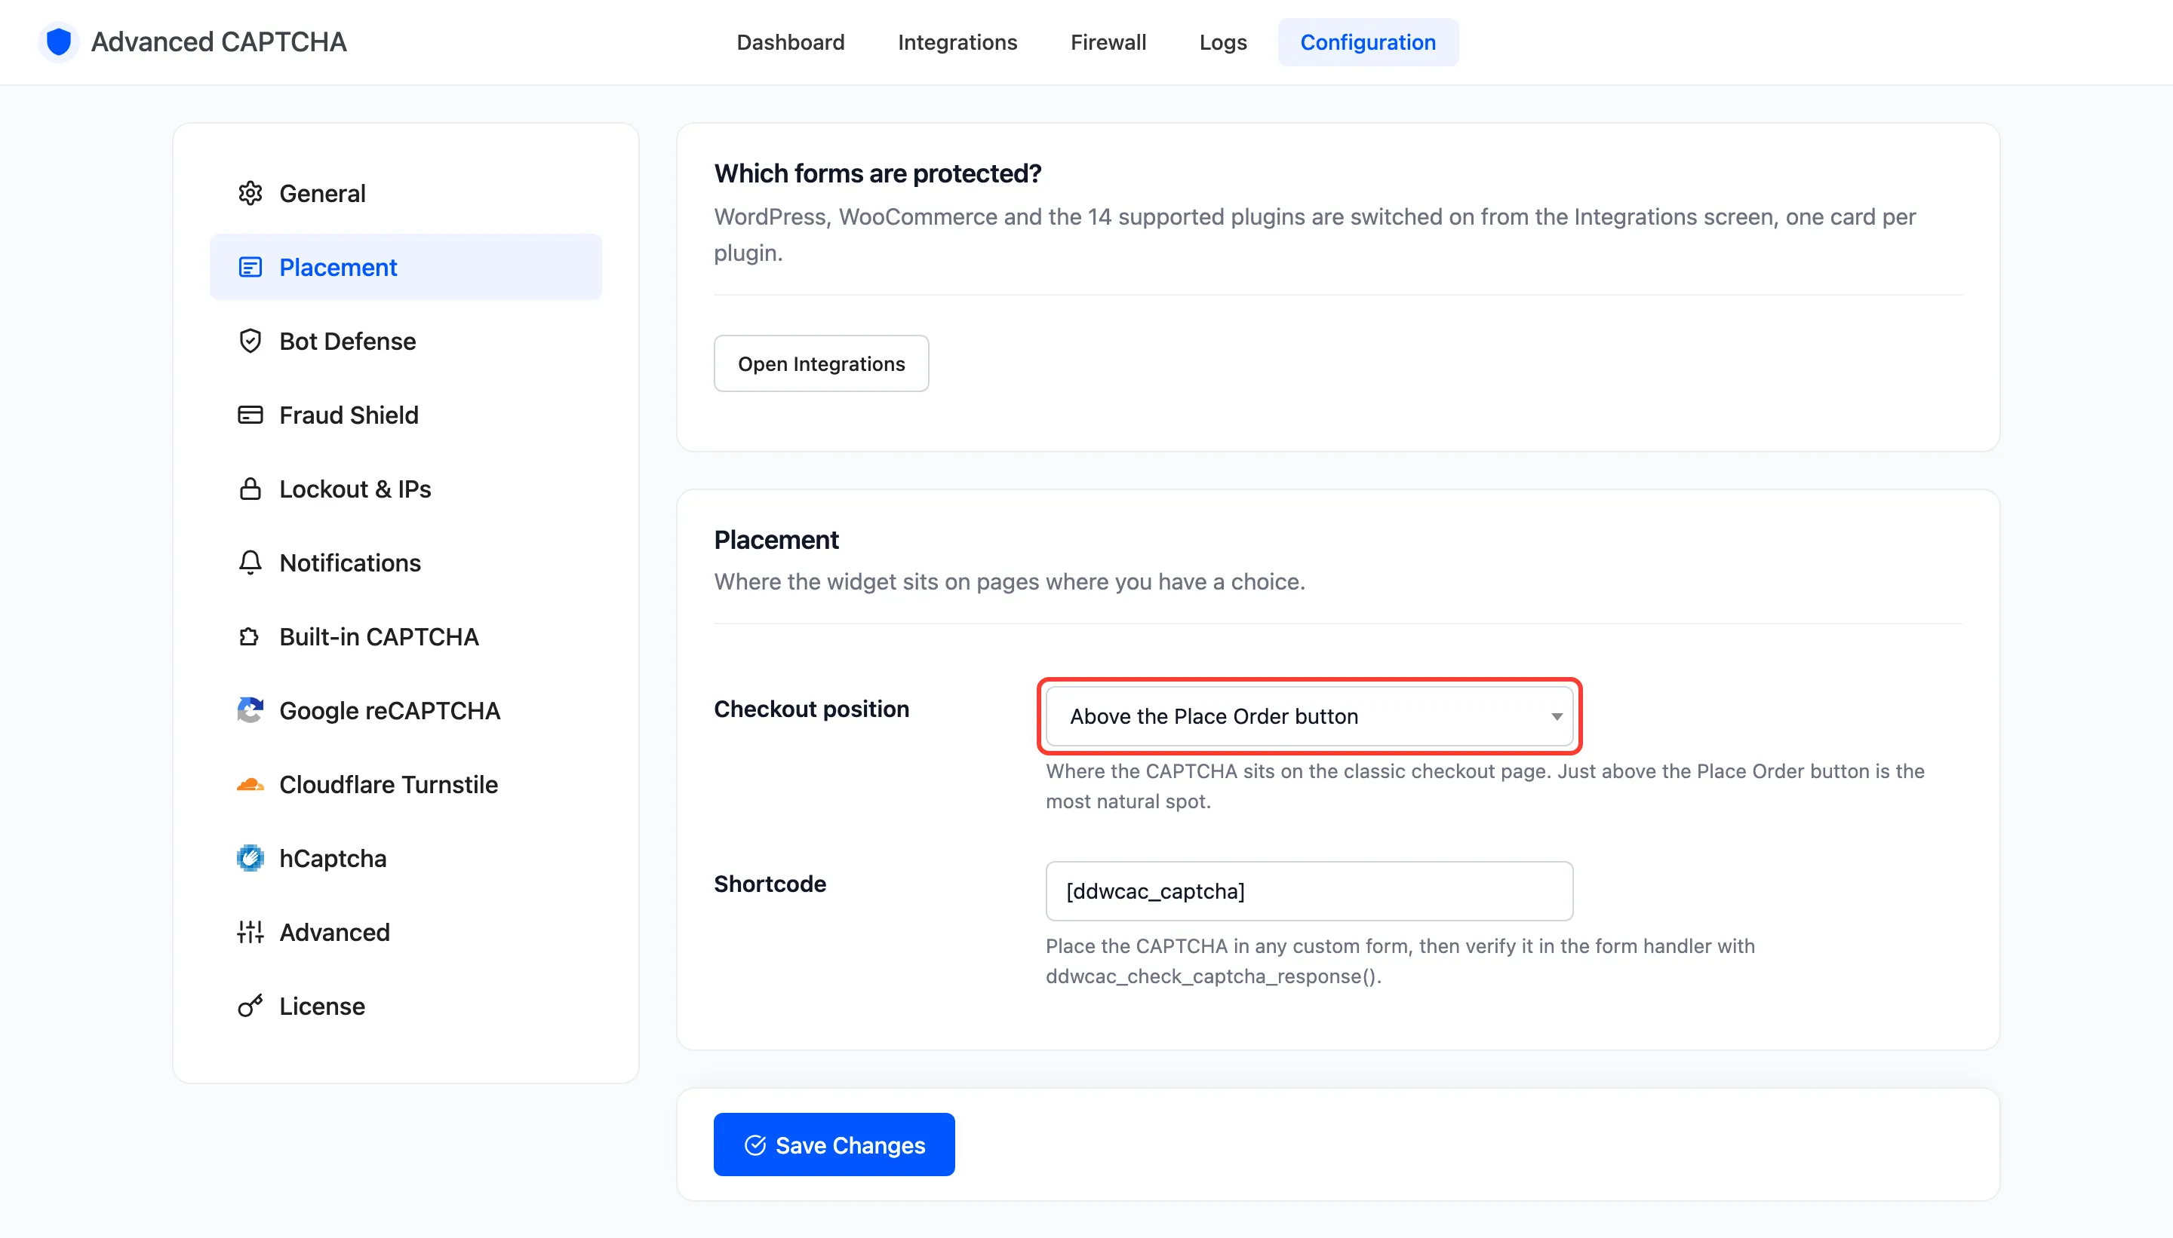Viewport: 2173px width, 1238px height.
Task: Click the Advanced CAPTCHA shield logo icon
Action: click(59, 41)
